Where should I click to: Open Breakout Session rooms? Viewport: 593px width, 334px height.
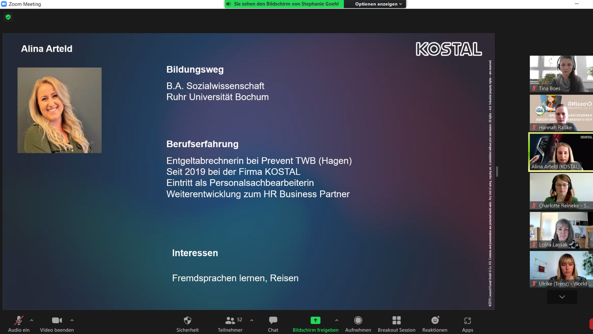(x=396, y=321)
